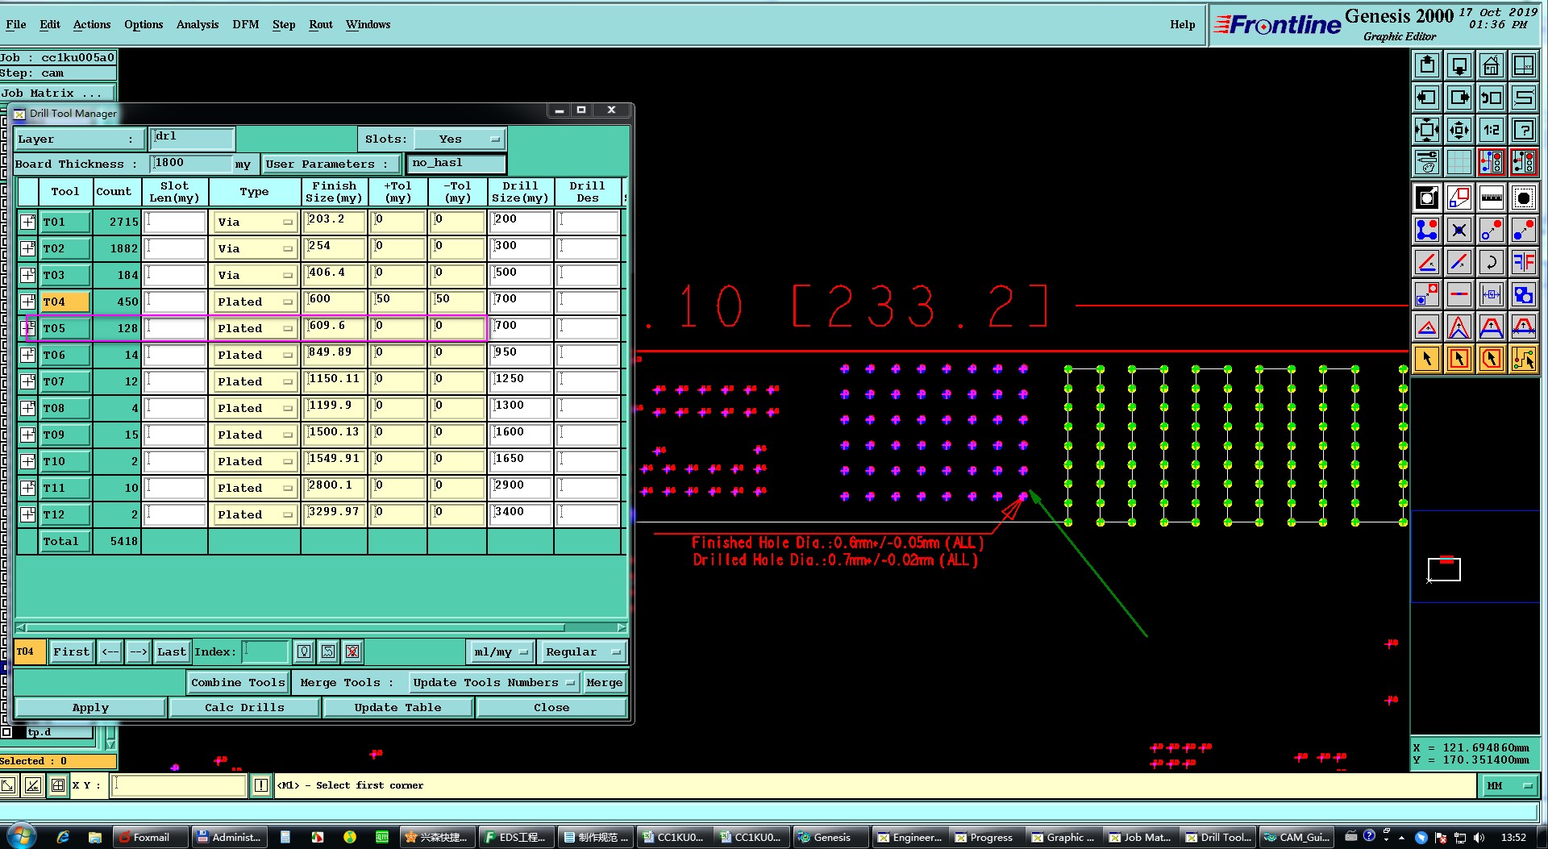Open the Type dropdown for T03 Via

pos(255,275)
